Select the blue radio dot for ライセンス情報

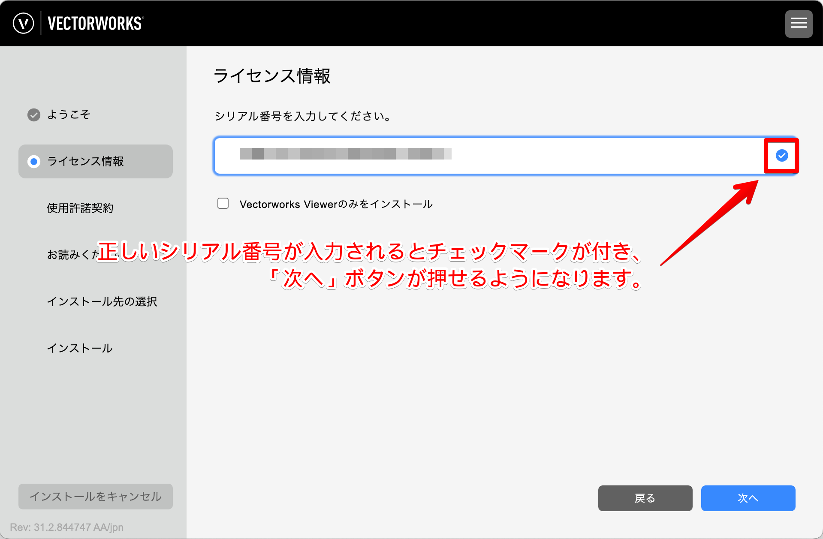34,162
